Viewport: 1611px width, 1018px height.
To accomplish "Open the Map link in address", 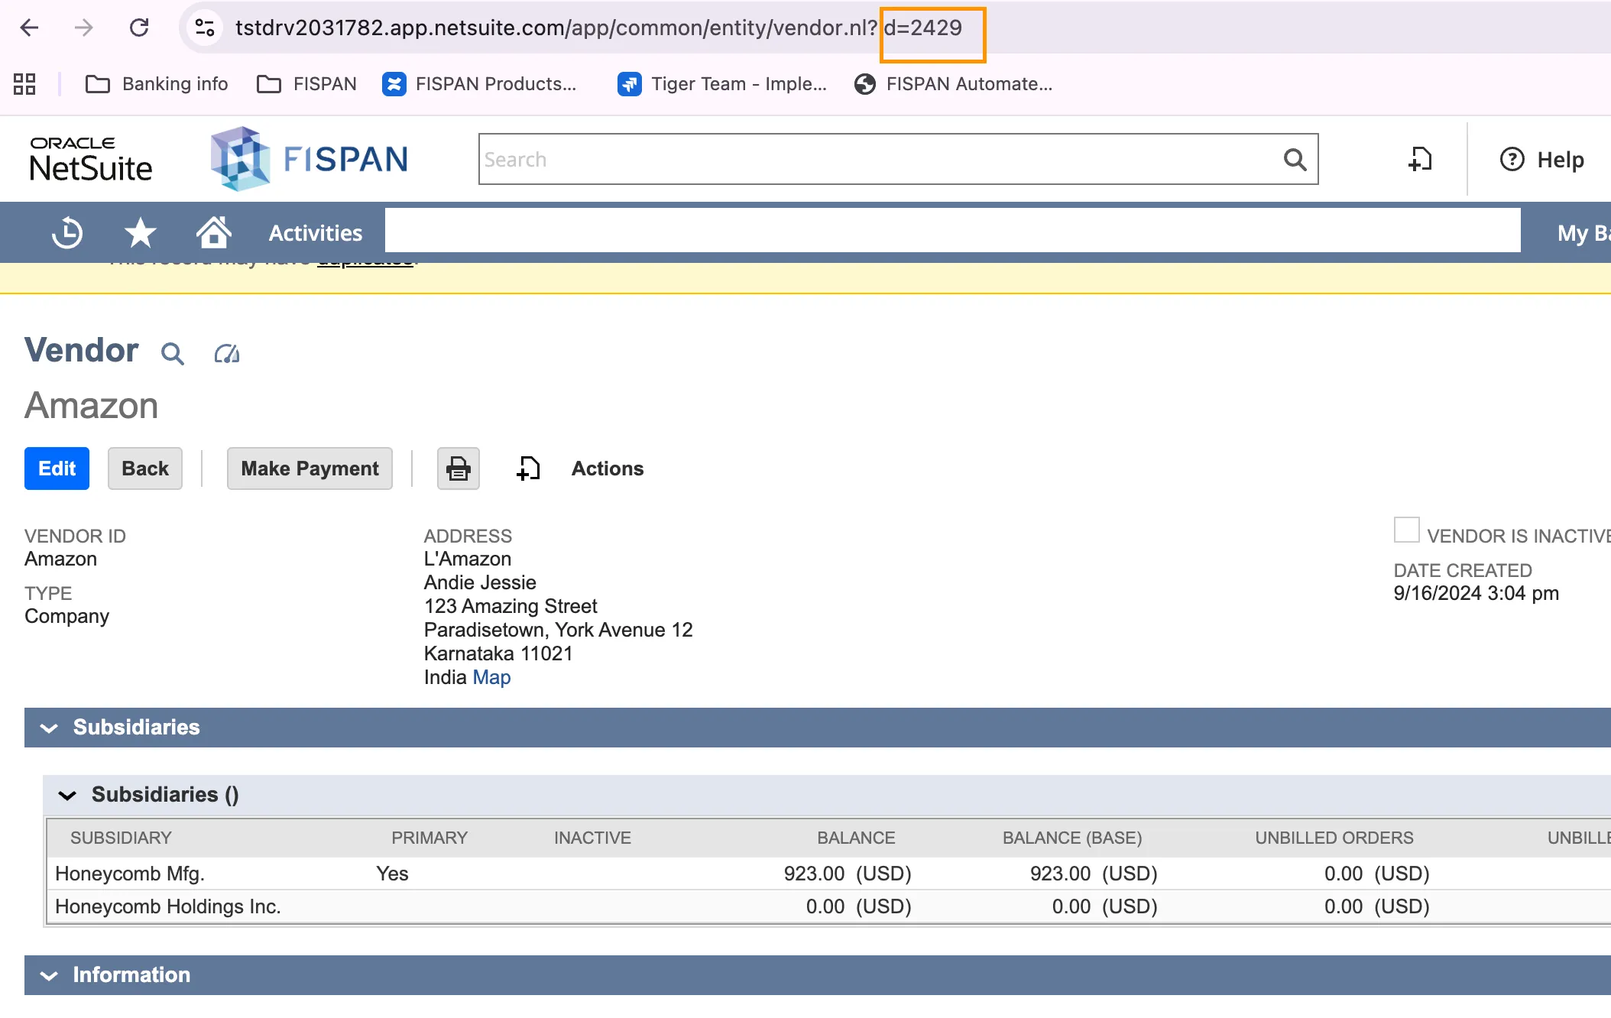I will click(x=491, y=677).
